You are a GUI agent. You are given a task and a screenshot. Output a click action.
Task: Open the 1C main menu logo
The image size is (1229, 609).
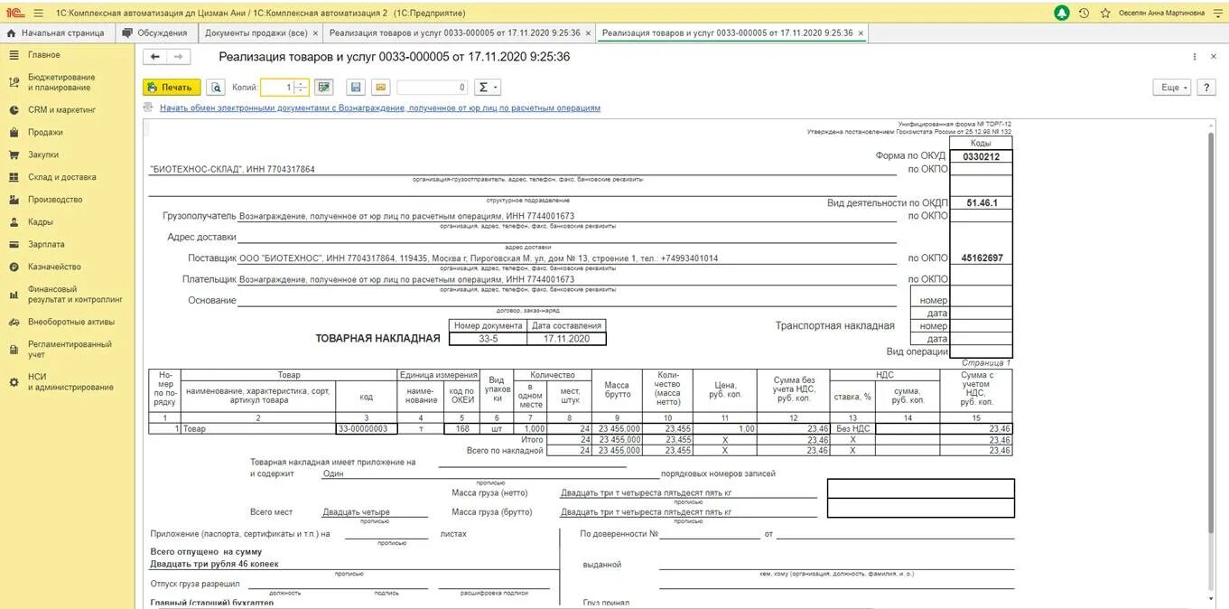pyautogui.click(x=14, y=14)
